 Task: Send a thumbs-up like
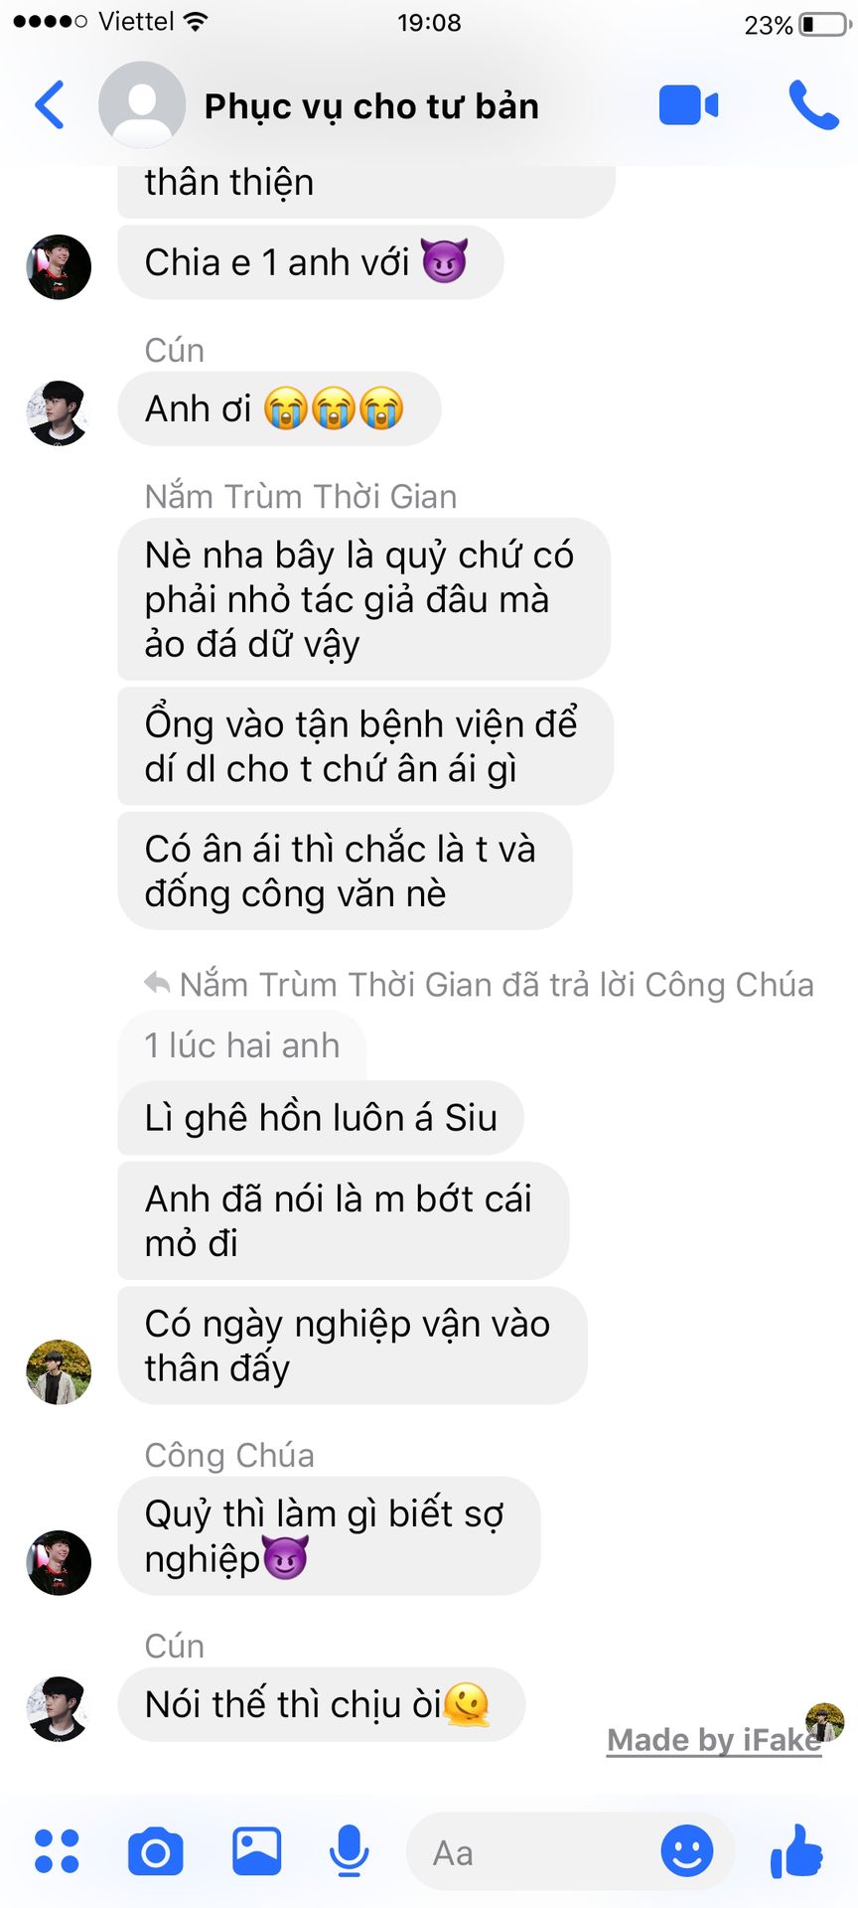point(797,1851)
